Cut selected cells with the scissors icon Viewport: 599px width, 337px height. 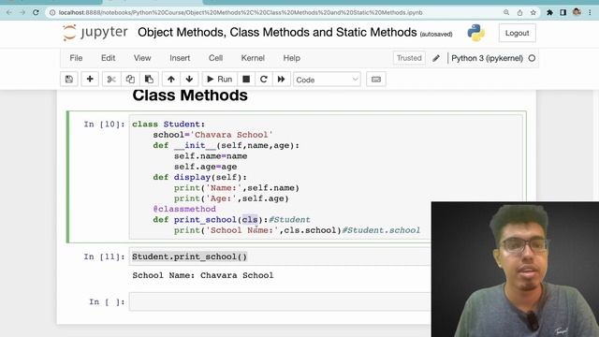click(111, 79)
